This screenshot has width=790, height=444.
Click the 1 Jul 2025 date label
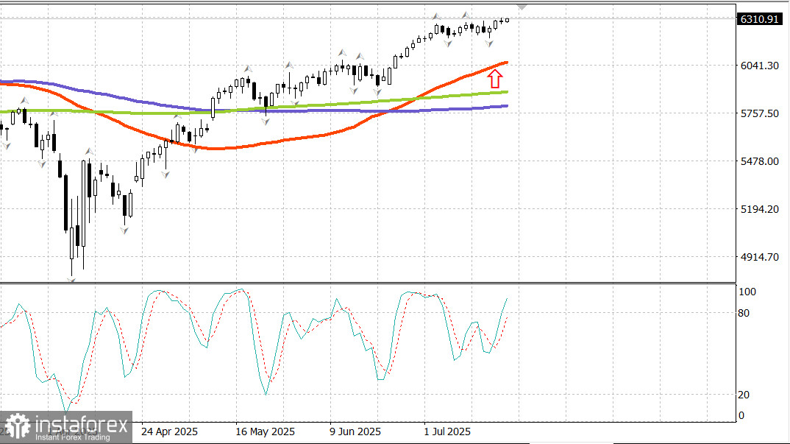tap(447, 432)
